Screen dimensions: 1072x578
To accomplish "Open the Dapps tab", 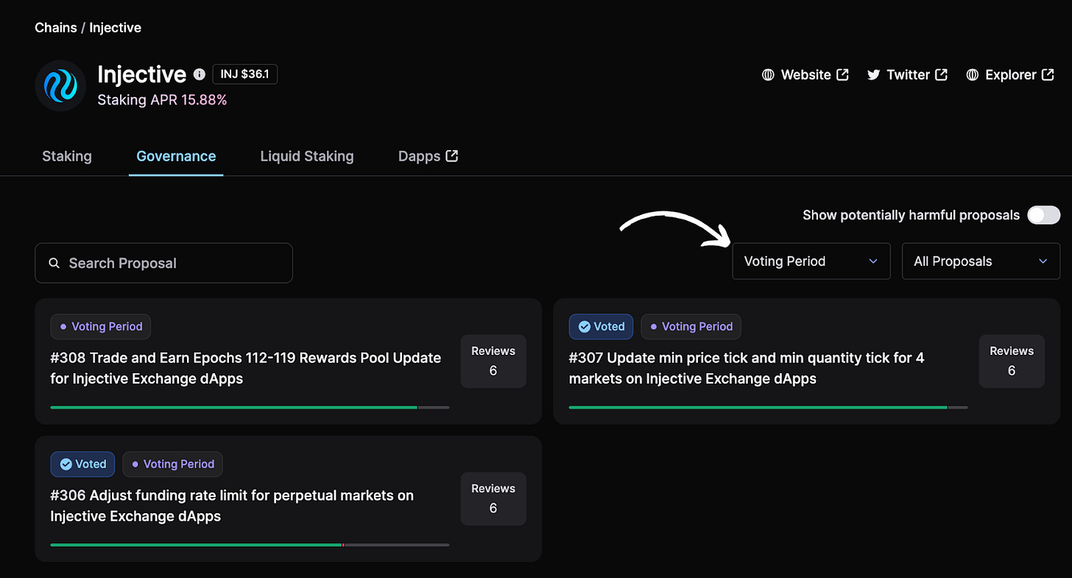I will [429, 156].
